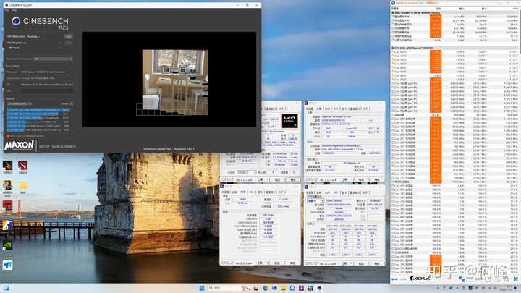Screen dimensions: 521x293
Task: Click 确定 button in CPU-Z memory window
Action: [292, 263]
